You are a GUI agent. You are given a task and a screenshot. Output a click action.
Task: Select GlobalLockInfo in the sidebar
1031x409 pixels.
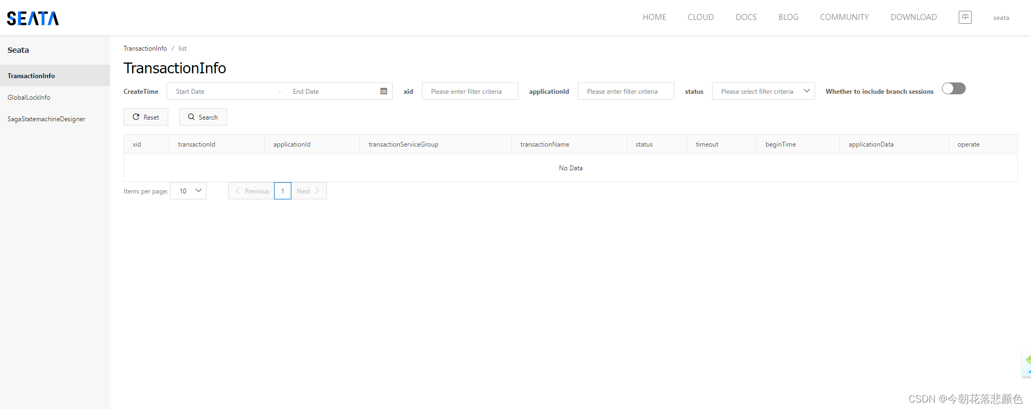click(55, 97)
